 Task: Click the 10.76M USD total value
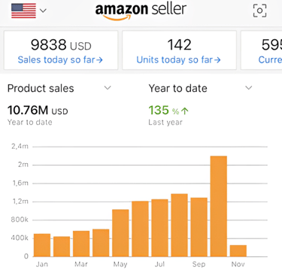coord(38,111)
